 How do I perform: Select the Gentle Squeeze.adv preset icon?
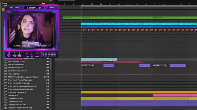tap(6, 68)
